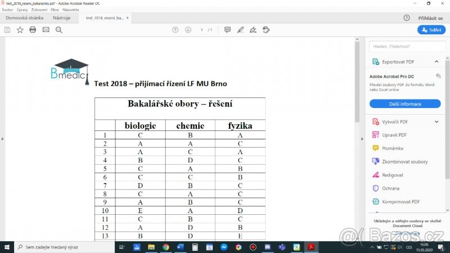
Task: Open Discord from the taskbar
Action: pos(268,247)
